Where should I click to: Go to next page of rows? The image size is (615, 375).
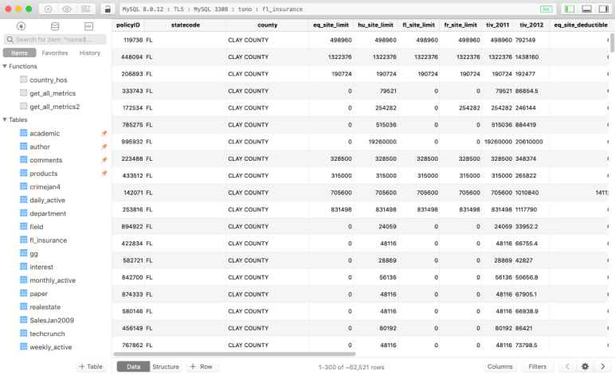(603, 366)
